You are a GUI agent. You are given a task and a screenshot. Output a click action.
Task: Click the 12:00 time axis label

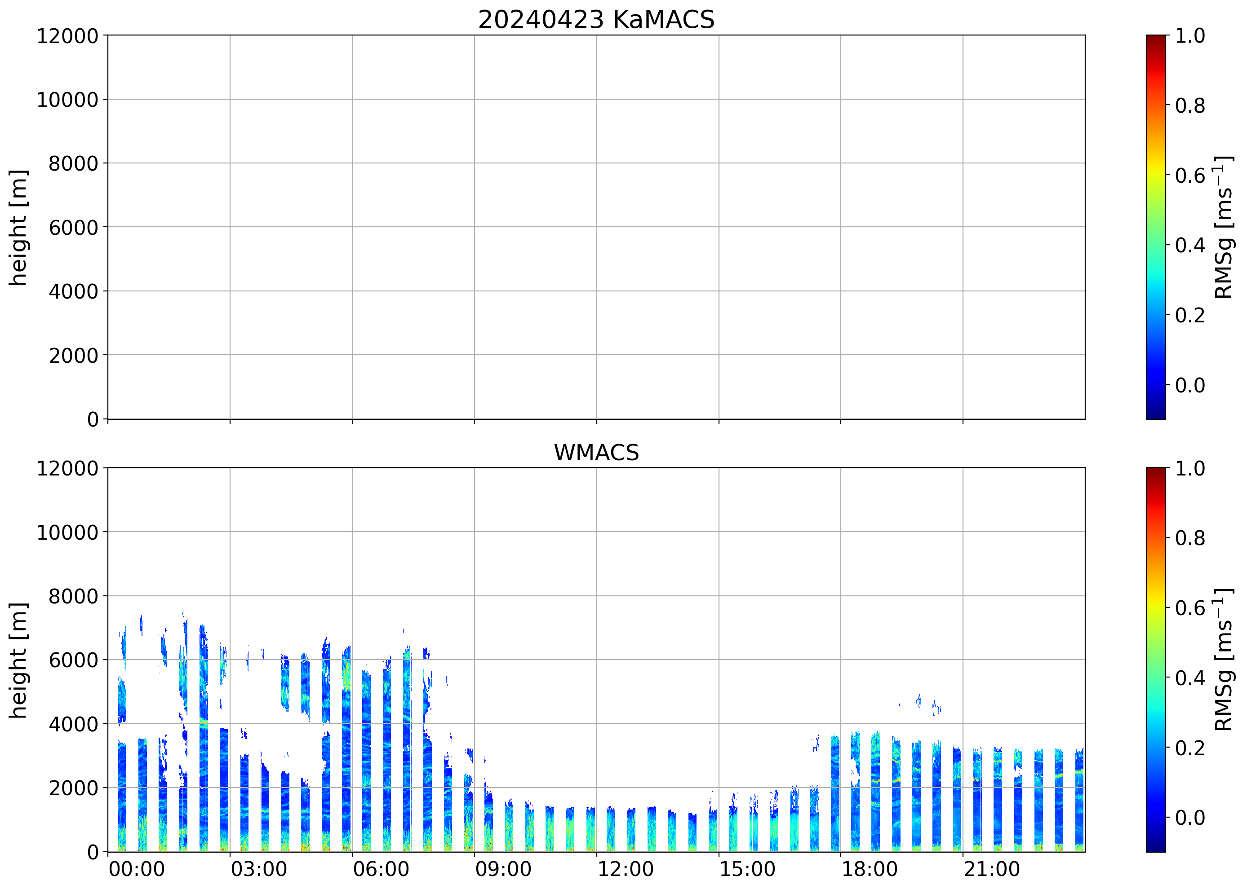[625, 869]
